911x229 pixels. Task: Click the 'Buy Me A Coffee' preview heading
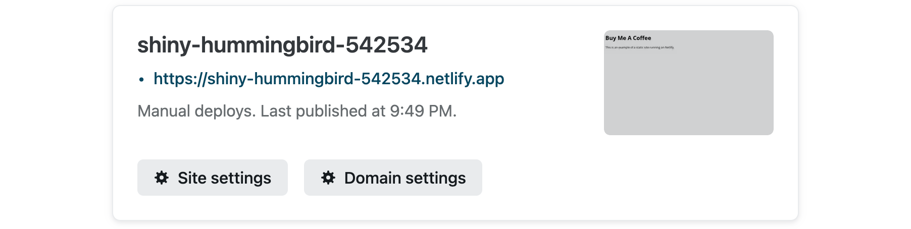(628, 38)
